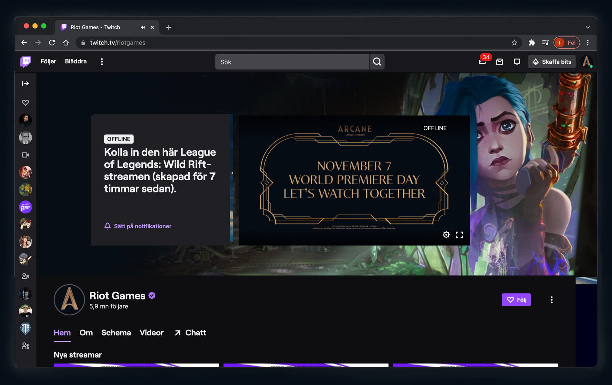Viewport: 612px width, 385px height.
Task: Enlarge the video to fullscreen
Action: (459, 235)
